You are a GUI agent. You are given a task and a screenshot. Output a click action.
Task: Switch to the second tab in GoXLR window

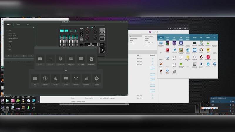[18, 24]
